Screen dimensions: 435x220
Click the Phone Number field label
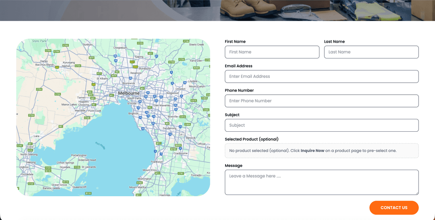point(239,90)
